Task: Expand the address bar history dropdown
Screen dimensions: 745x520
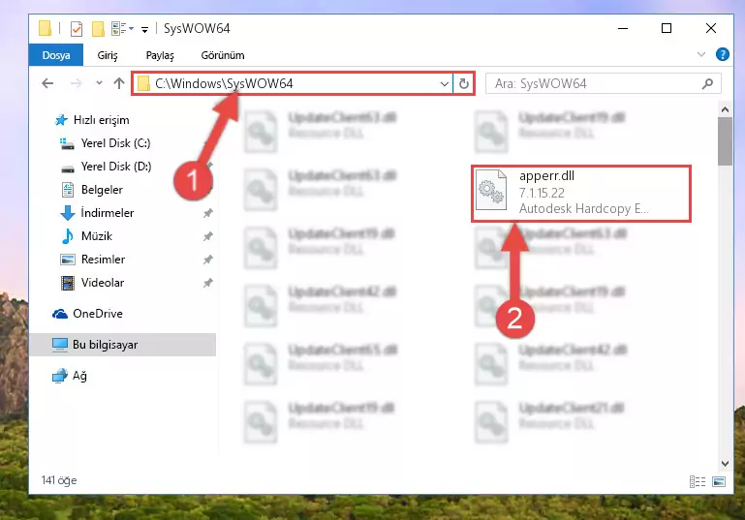Action: coord(445,84)
